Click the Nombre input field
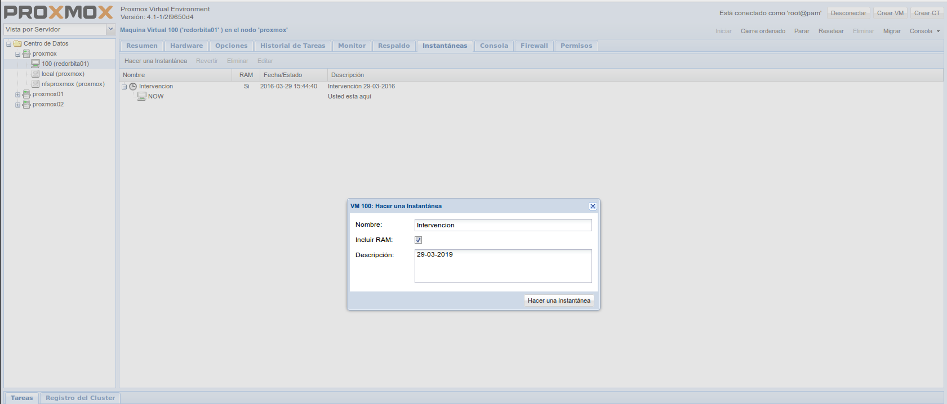947x404 pixels. click(x=503, y=225)
